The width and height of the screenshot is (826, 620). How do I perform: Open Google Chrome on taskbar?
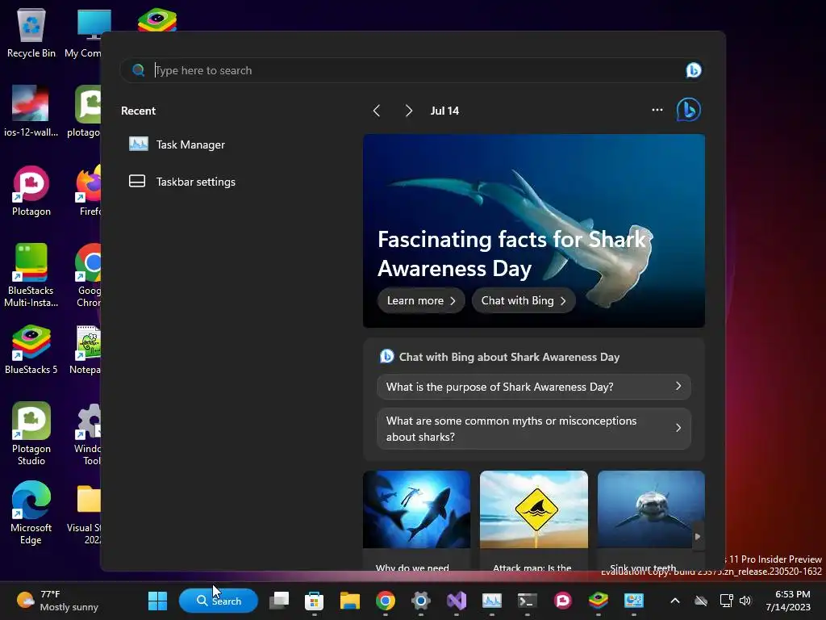click(x=386, y=601)
